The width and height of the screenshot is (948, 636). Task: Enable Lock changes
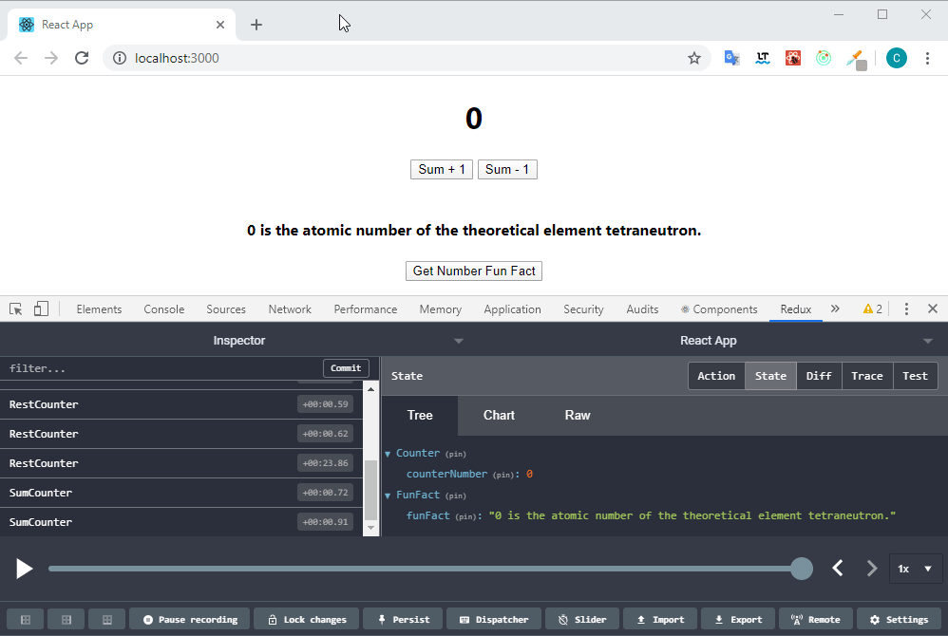(306, 619)
